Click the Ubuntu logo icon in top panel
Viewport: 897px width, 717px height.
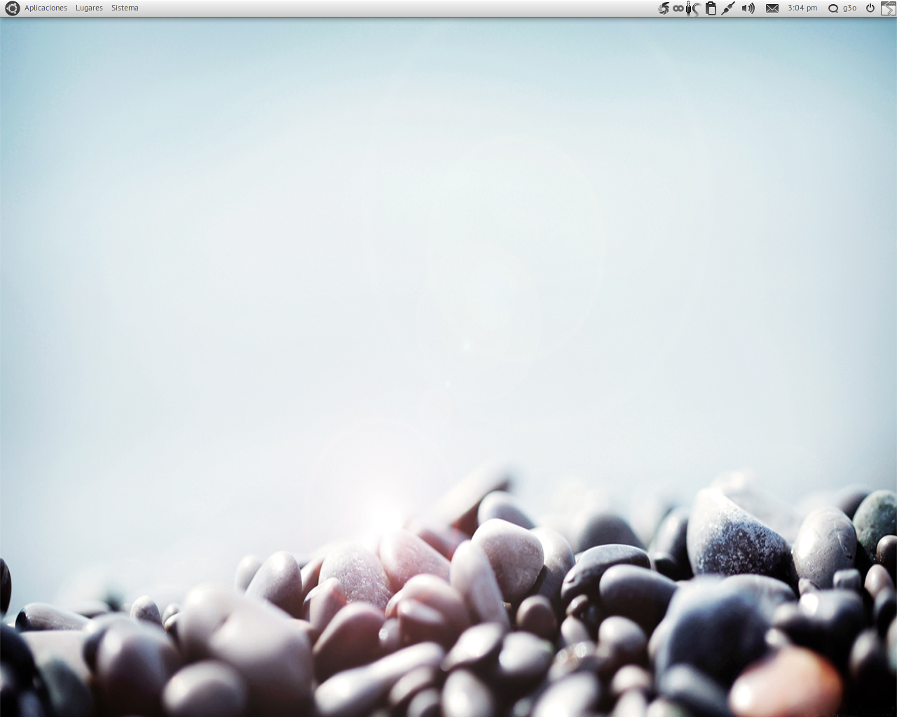12,8
